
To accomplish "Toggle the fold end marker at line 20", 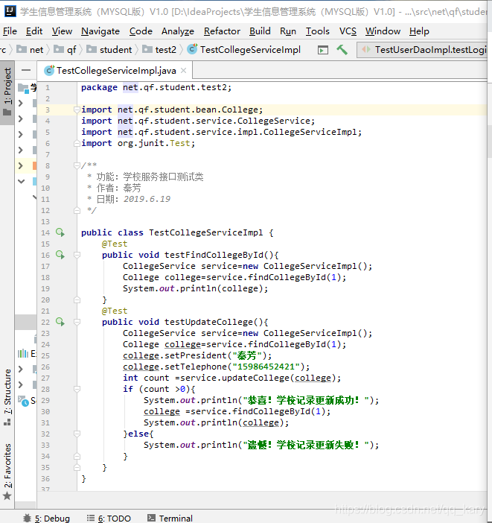I will click(x=77, y=299).
